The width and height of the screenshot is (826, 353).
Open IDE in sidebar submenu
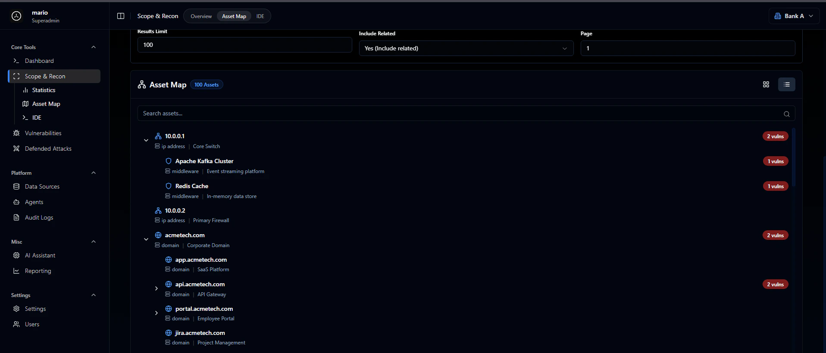(37, 118)
